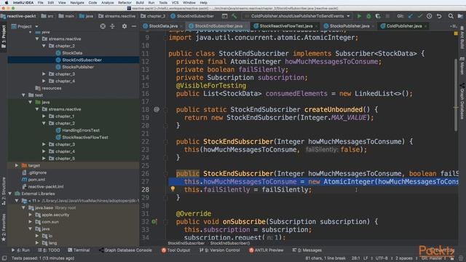Expand the test chapter_1 folder
466x262 pixels.
click(x=44, y=116)
